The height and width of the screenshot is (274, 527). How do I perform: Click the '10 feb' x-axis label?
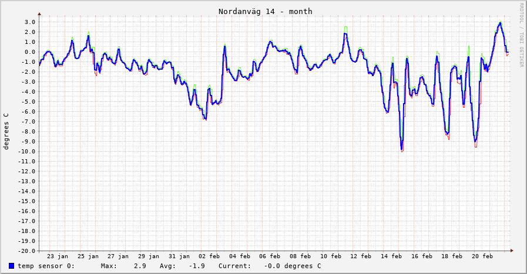click(x=331, y=256)
